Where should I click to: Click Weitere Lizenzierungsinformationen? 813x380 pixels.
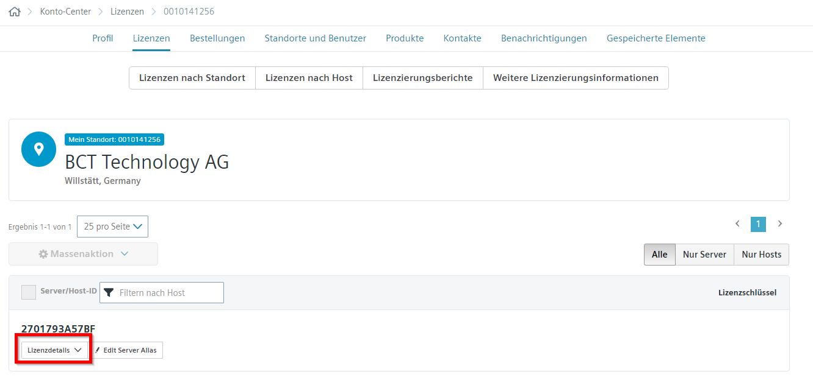point(575,77)
